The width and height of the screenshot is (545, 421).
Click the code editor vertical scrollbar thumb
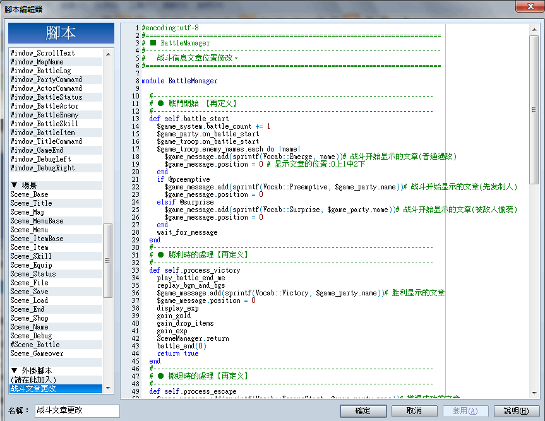coord(534,110)
